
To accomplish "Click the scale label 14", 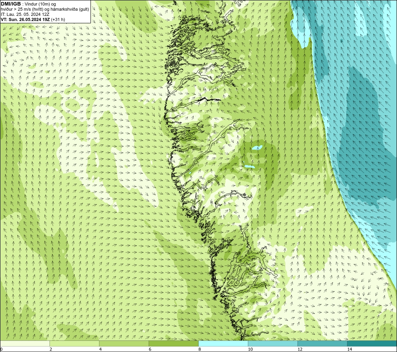I will click(349, 349).
